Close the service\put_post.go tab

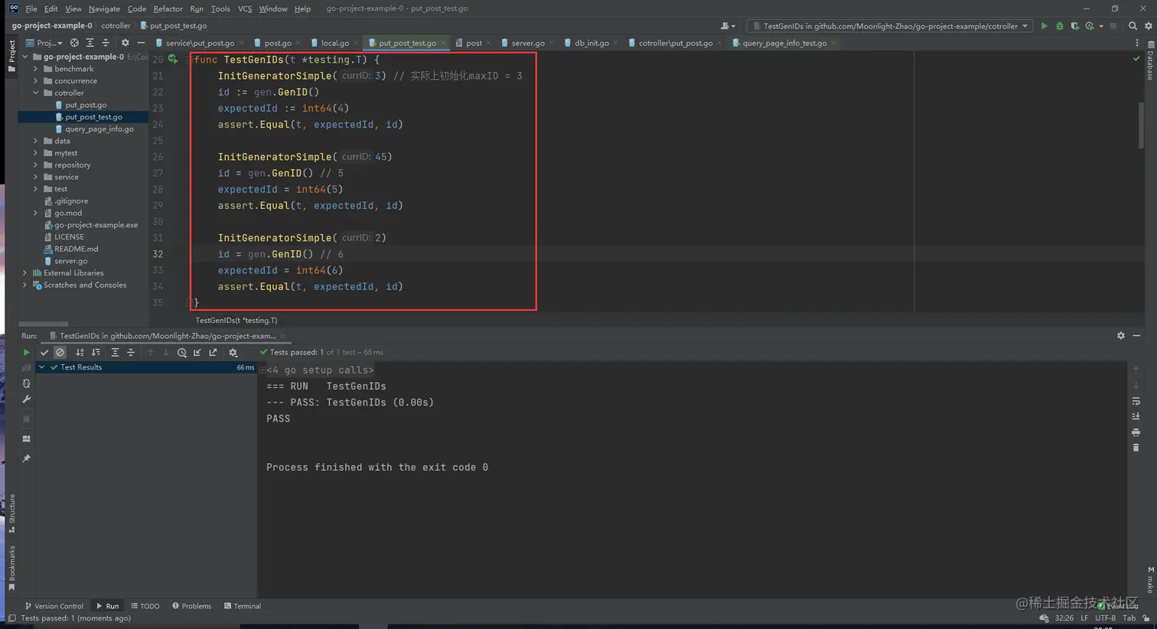(x=242, y=44)
